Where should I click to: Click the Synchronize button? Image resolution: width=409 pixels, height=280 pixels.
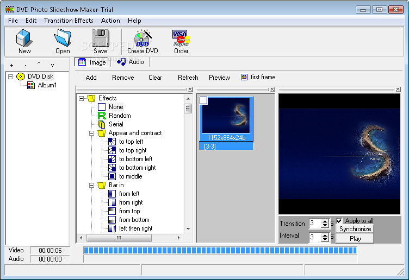[x=355, y=229]
